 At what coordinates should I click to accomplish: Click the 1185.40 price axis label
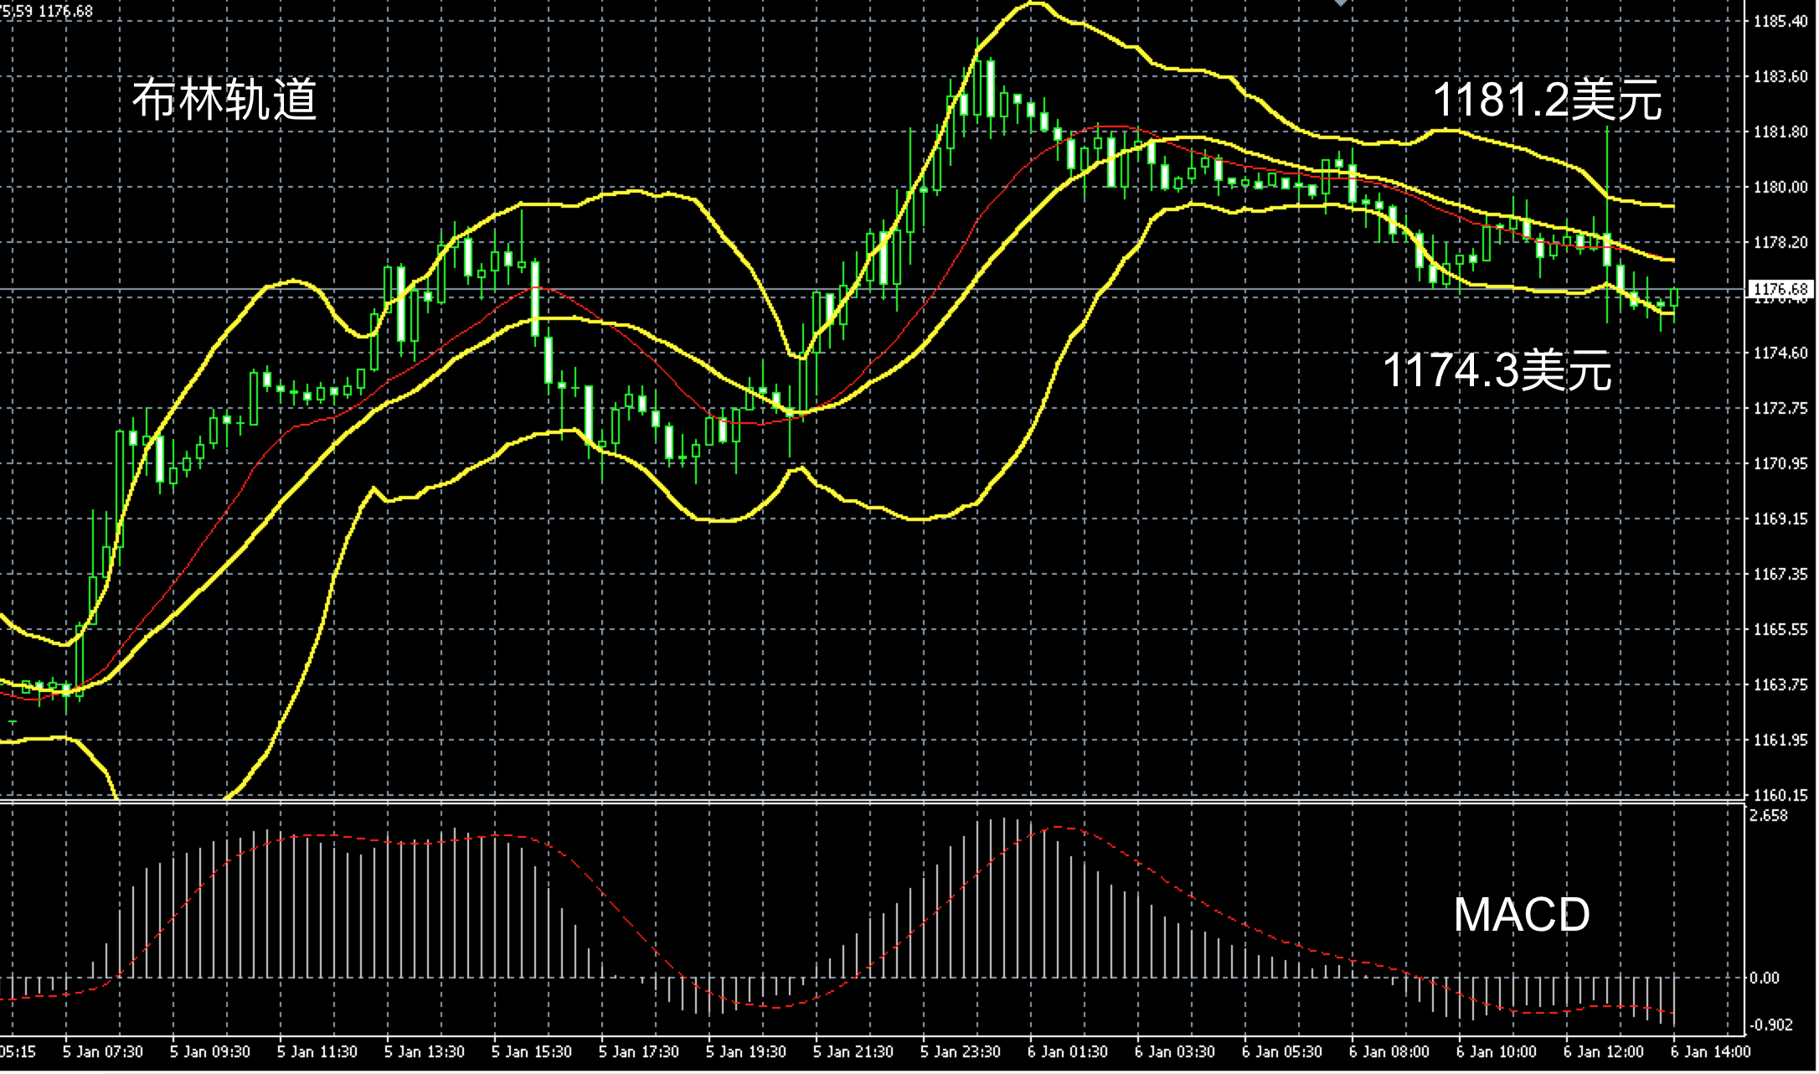pos(1780,22)
